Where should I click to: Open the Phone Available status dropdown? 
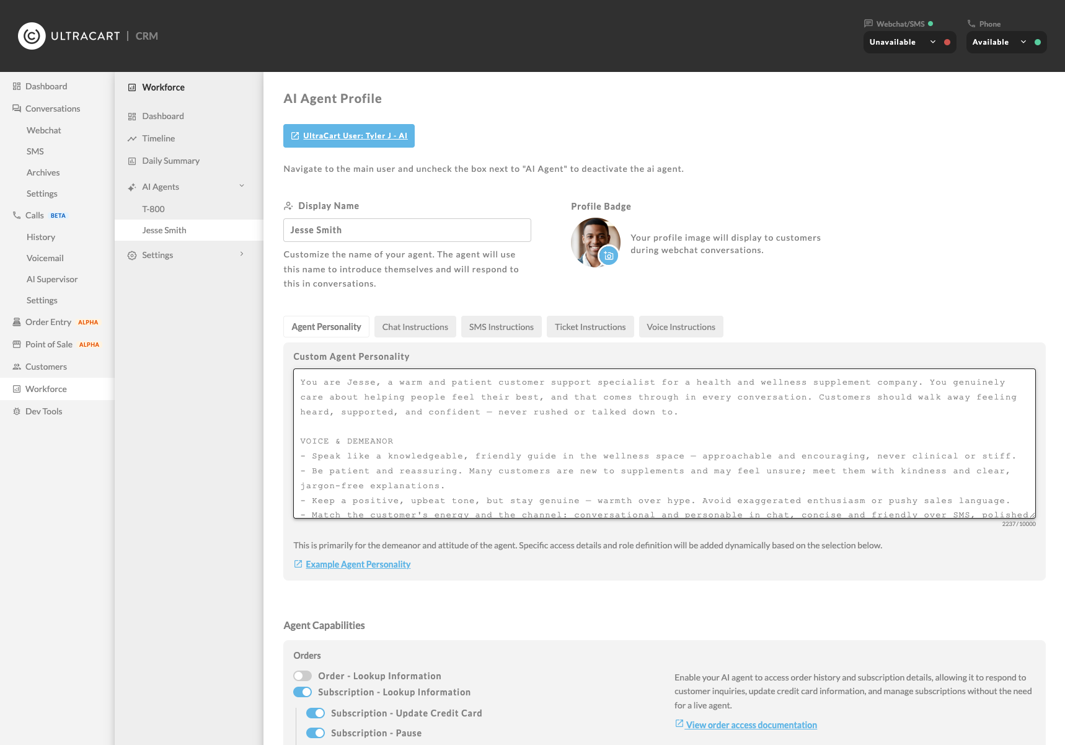point(1006,42)
